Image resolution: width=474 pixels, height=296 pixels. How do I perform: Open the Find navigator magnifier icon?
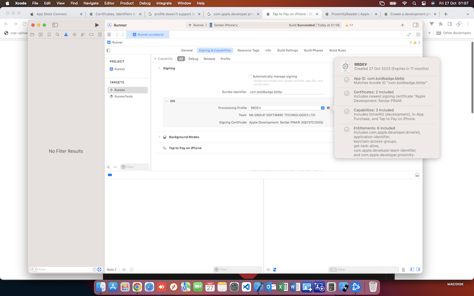click(x=57, y=35)
